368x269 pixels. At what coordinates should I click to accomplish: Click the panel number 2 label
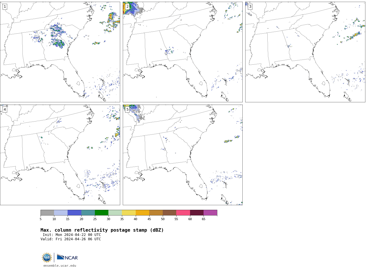pyautogui.click(x=127, y=7)
